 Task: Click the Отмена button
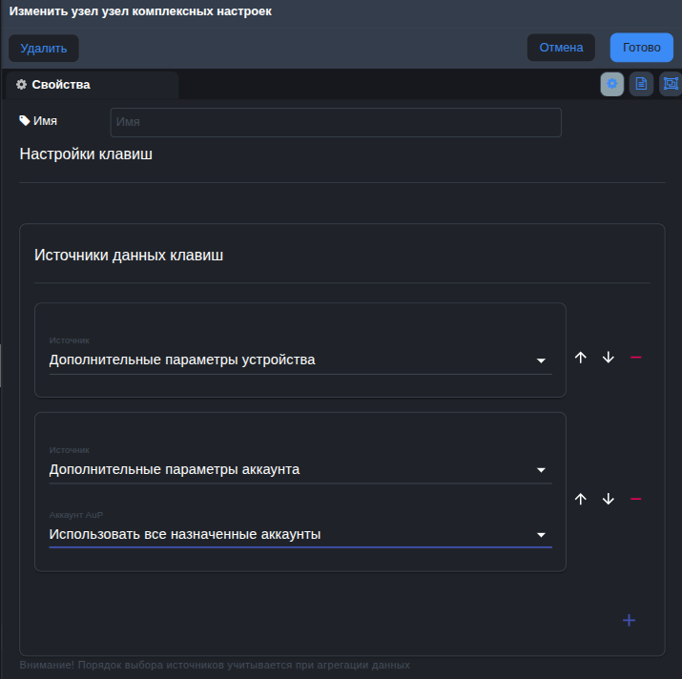[x=561, y=48]
